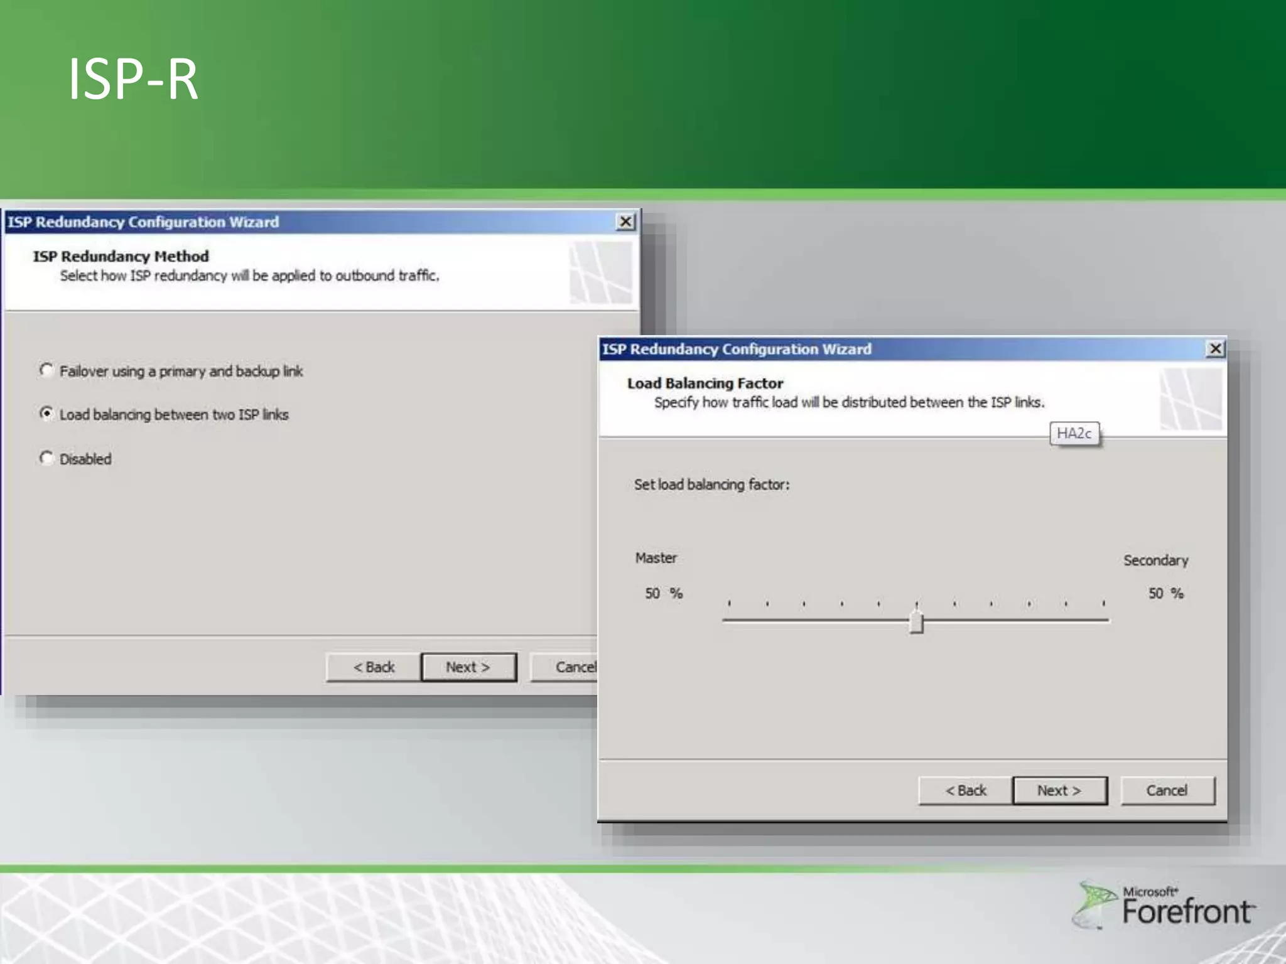This screenshot has width=1286, height=964.
Task: Select the Disabled radio option
Action: tap(46, 458)
